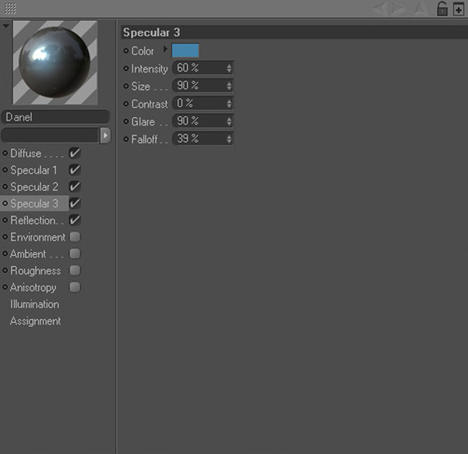Open new material editor window icon

(459, 9)
